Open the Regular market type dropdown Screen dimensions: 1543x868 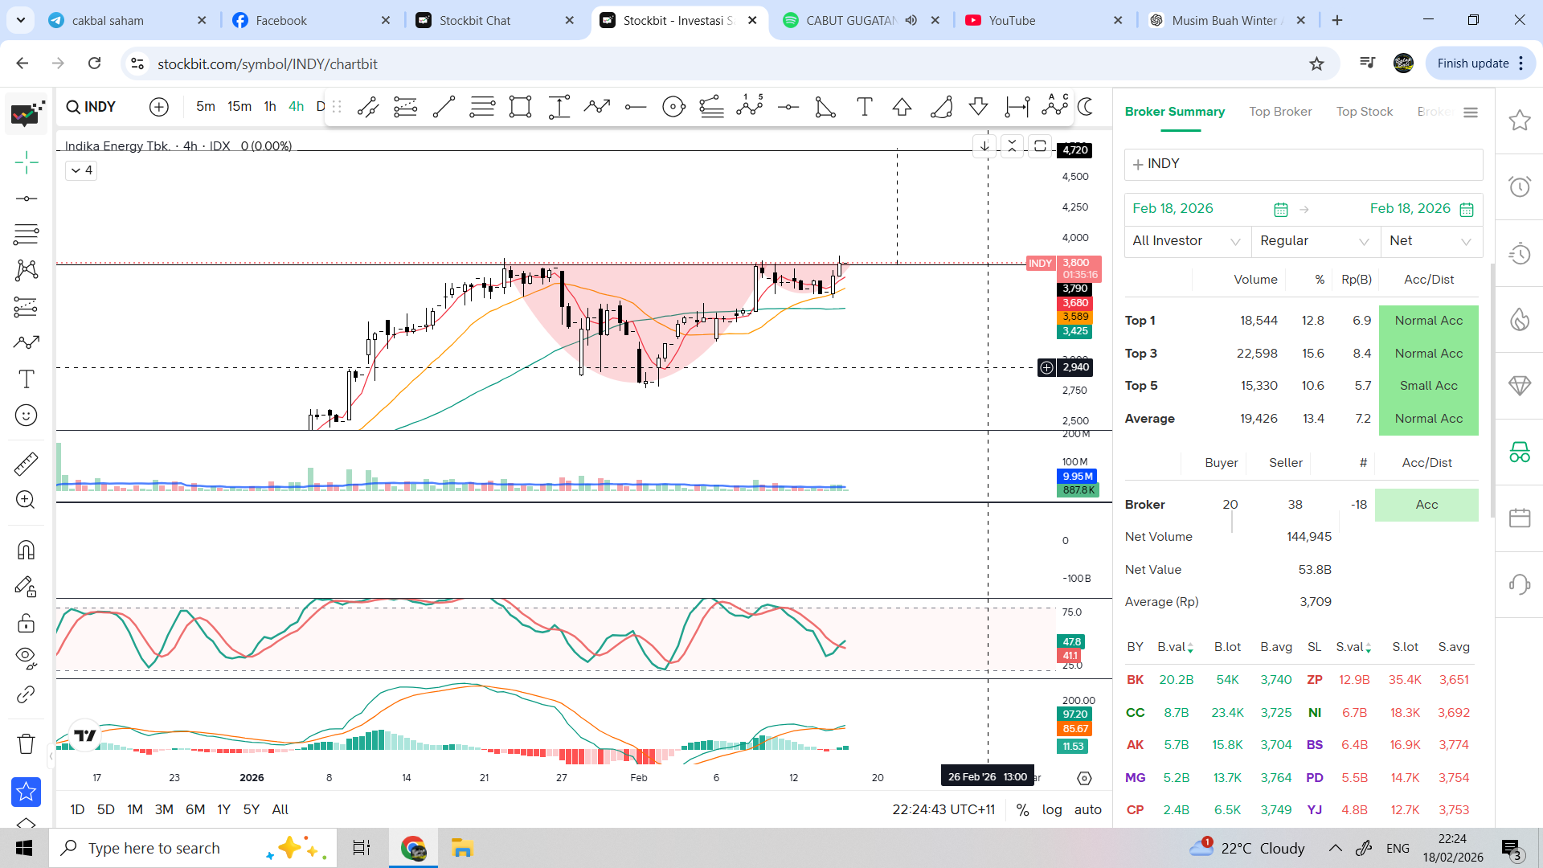click(x=1314, y=241)
